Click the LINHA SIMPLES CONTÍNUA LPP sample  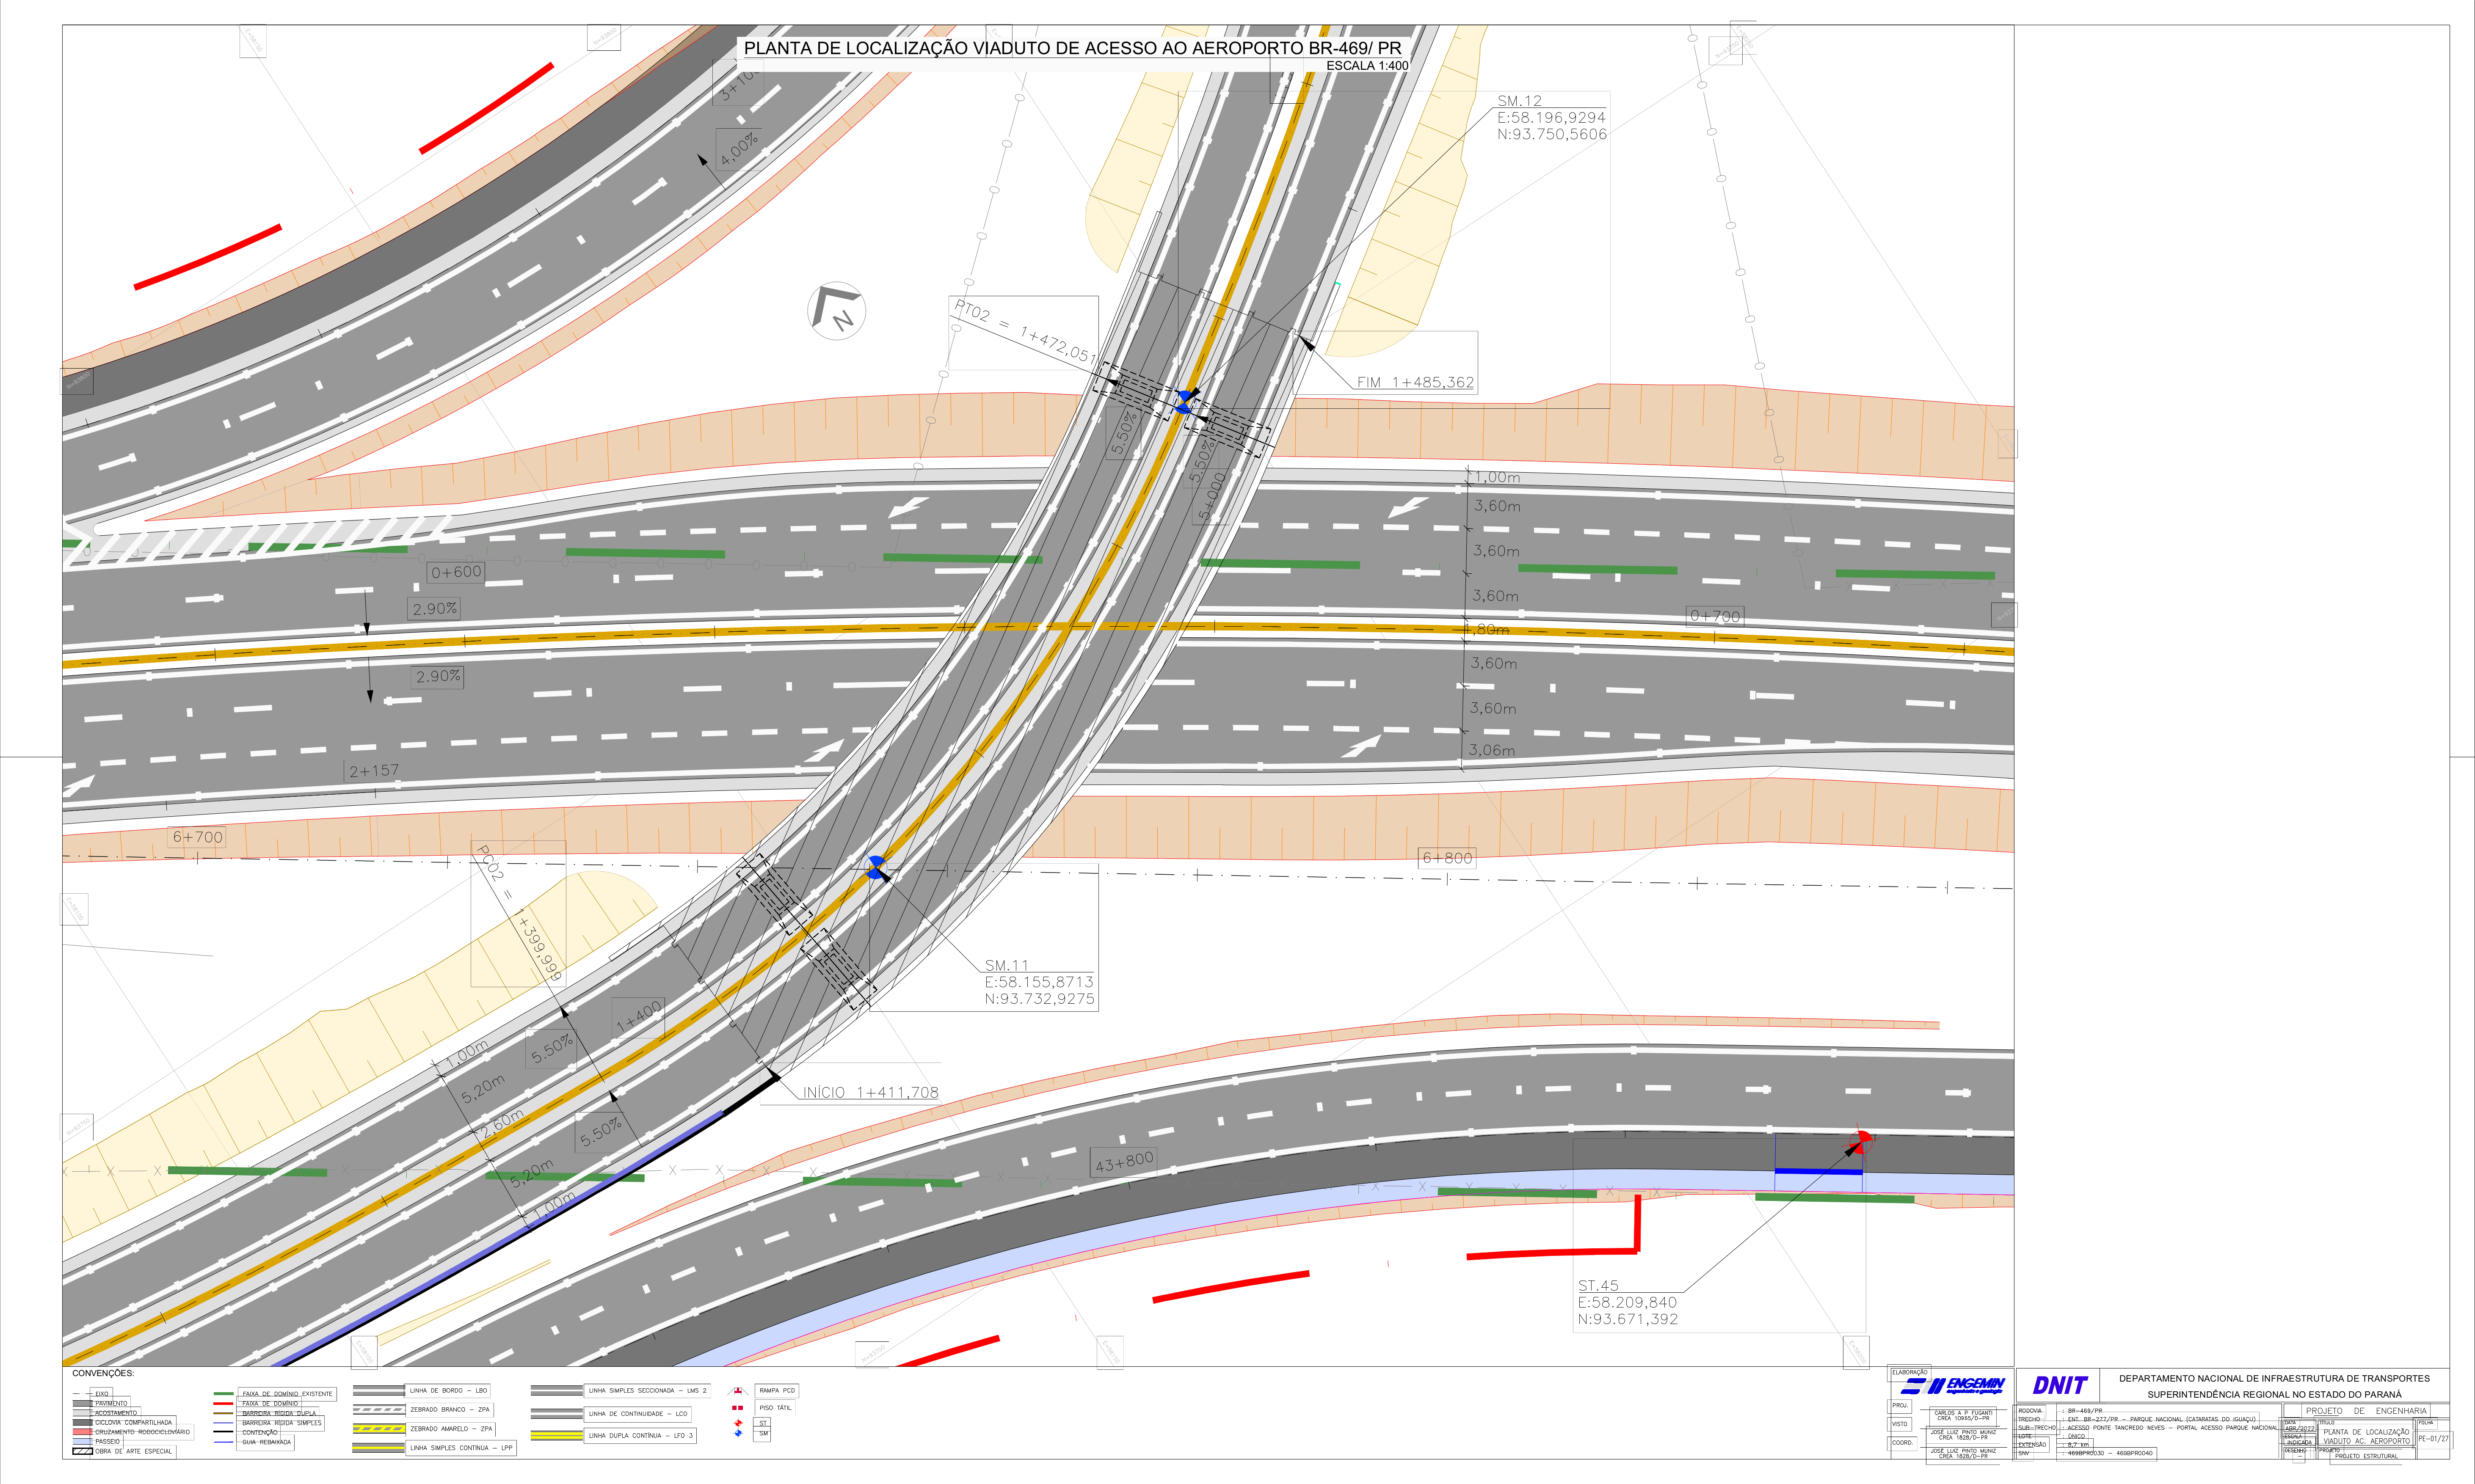(378, 1448)
